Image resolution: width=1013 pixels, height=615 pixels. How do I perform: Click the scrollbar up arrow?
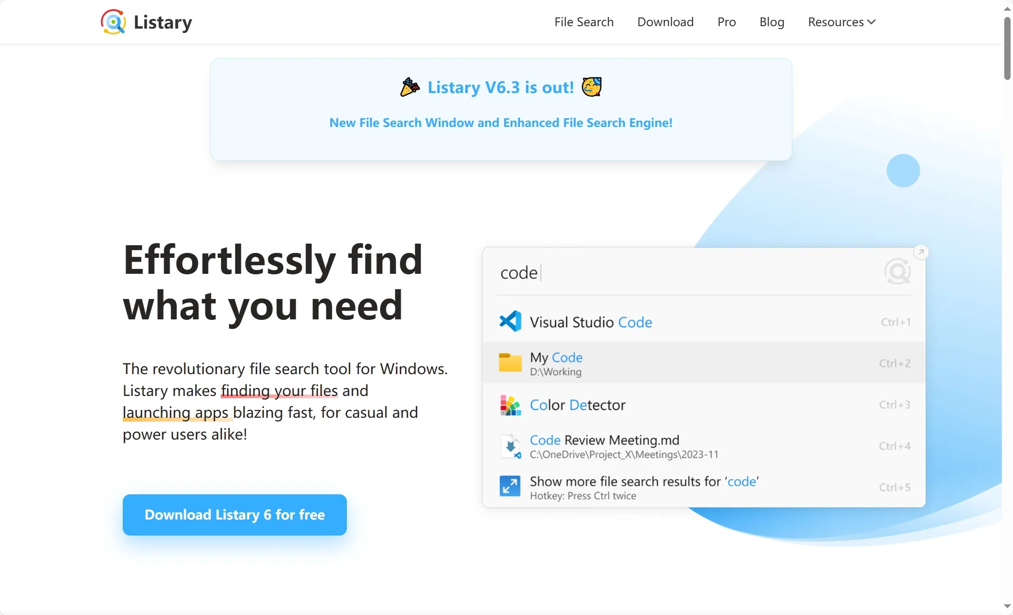(1007, 8)
